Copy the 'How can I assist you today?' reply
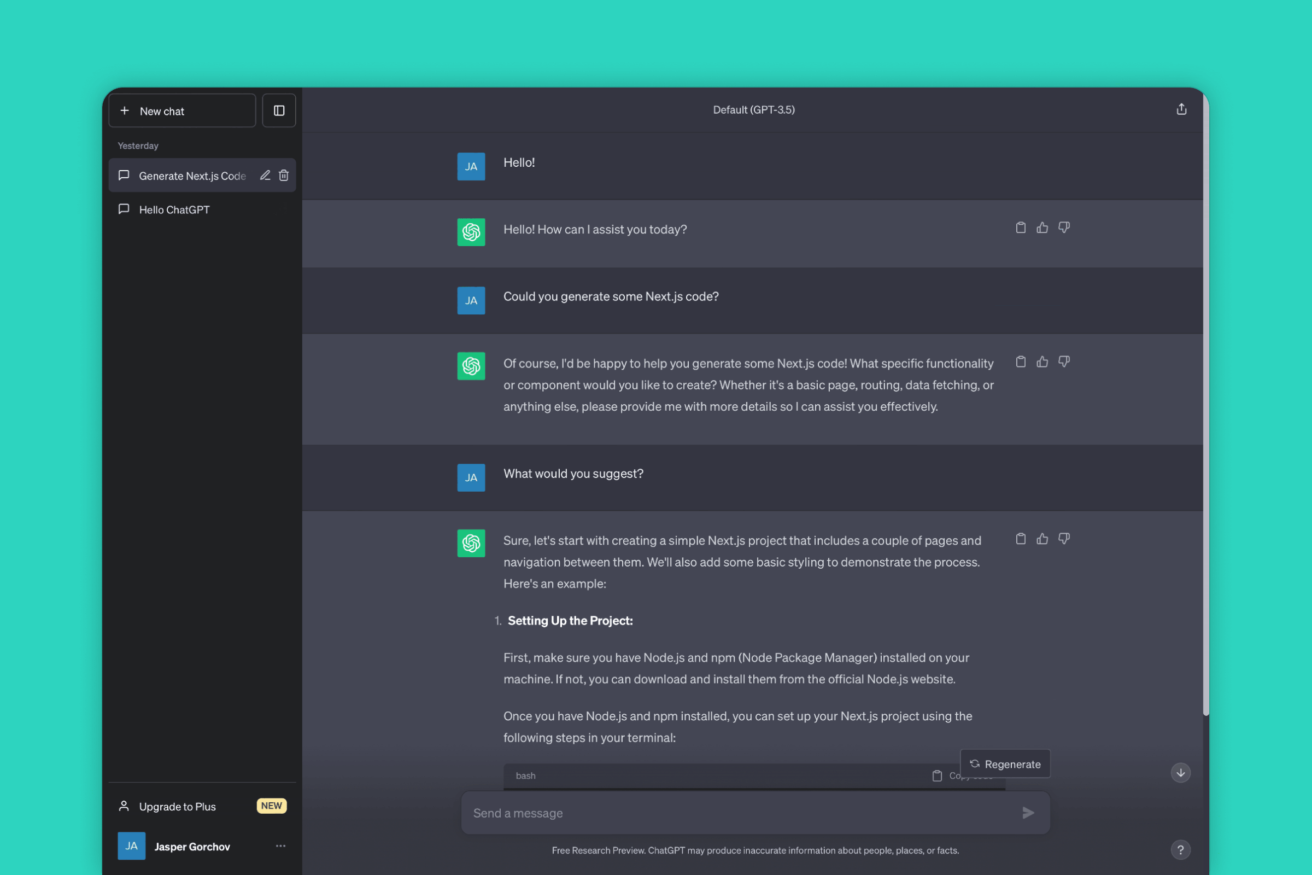This screenshot has height=875, width=1312. (x=1020, y=227)
